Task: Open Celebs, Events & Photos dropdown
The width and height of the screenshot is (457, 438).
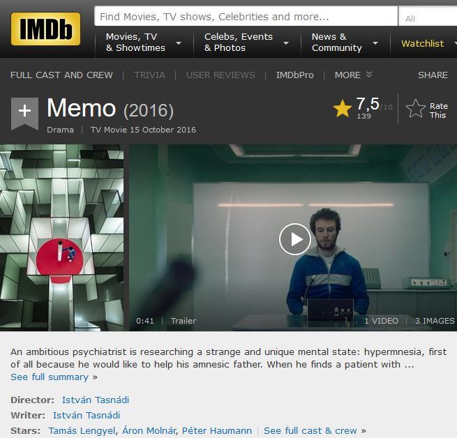Action: (x=246, y=43)
